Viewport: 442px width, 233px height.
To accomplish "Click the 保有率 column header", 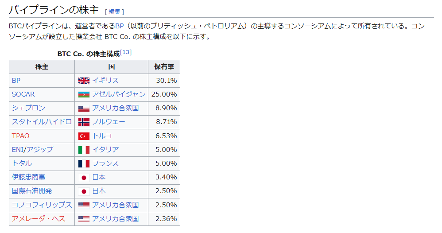I will coord(164,67).
